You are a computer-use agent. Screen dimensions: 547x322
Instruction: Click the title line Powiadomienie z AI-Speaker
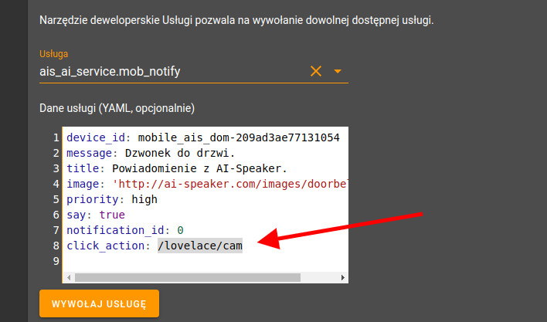[x=199, y=168]
